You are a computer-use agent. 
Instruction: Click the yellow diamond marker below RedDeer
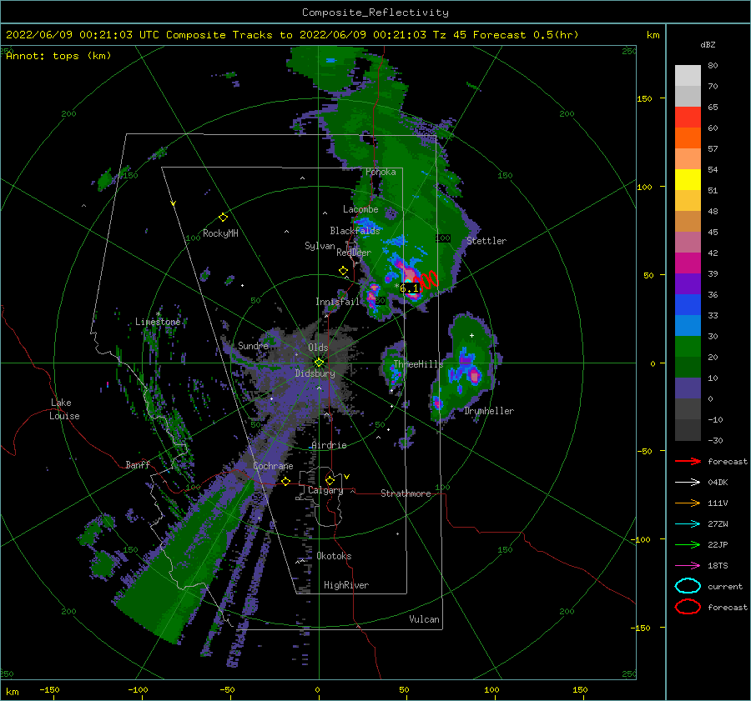click(343, 271)
